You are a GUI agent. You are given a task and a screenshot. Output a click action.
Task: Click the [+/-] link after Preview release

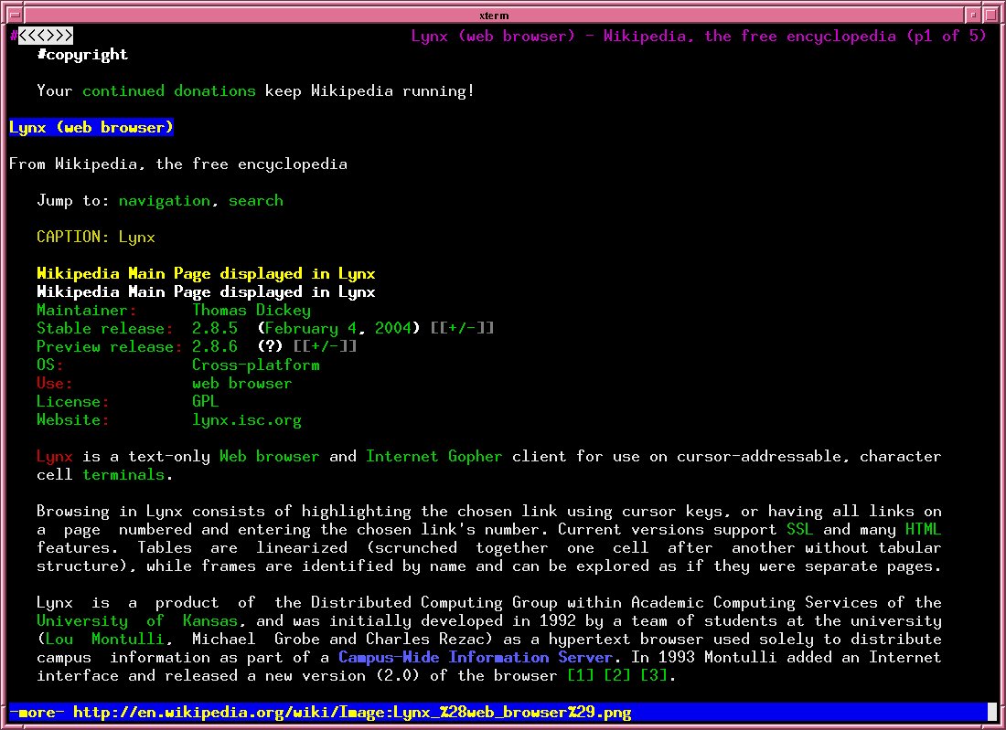(325, 347)
